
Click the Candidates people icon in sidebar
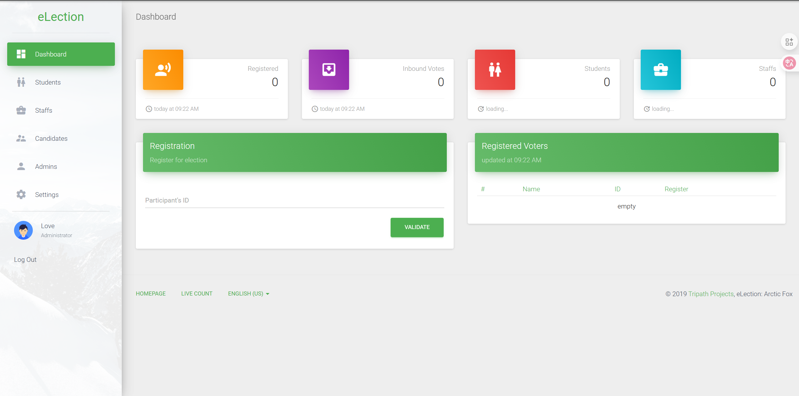pyautogui.click(x=21, y=138)
